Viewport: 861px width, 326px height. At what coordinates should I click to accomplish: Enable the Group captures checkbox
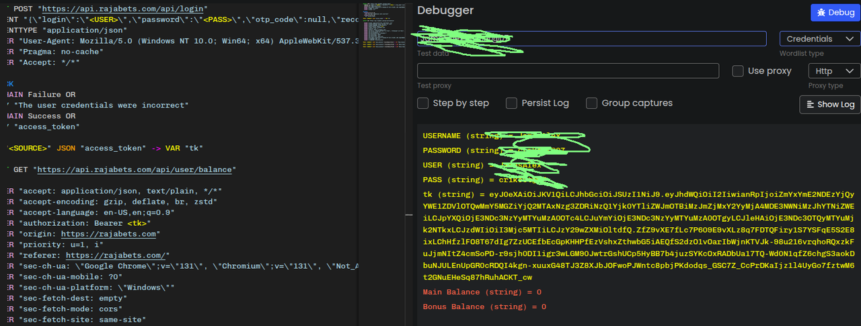coord(592,103)
